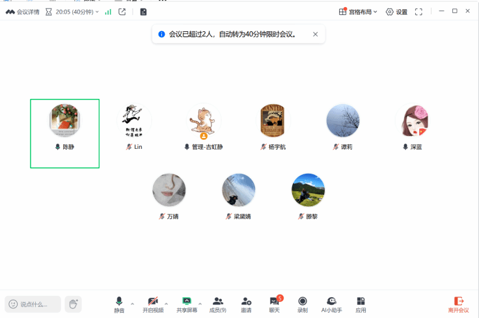Click the 邀请 invite icon
Screen dimensions: 479x318
point(246,304)
